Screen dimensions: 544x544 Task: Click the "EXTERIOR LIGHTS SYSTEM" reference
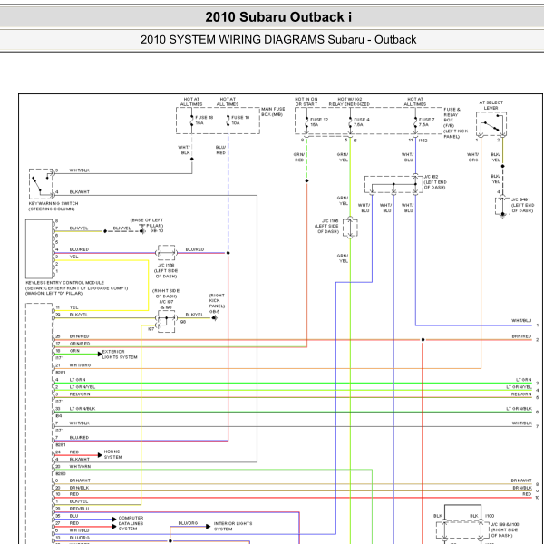120,355
